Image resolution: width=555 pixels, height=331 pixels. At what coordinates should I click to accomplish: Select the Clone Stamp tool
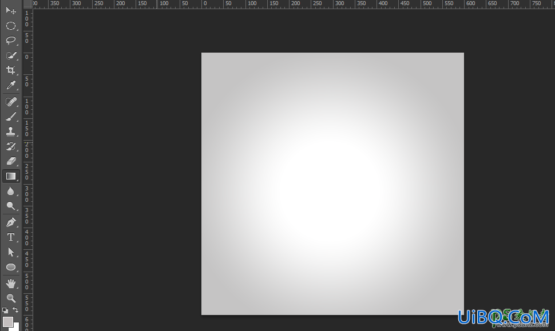(x=11, y=131)
